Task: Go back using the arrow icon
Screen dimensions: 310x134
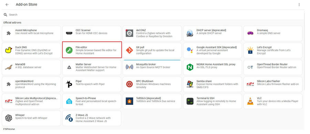Action: click(x=7, y=4)
